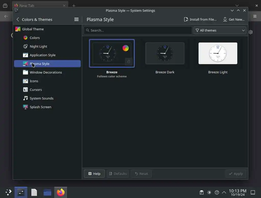Select the Breeze theme thumbnail
This screenshot has height=198, width=261.
[112, 53]
